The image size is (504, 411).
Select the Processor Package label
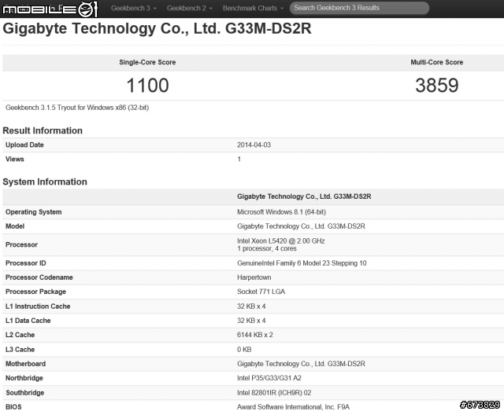coord(35,292)
